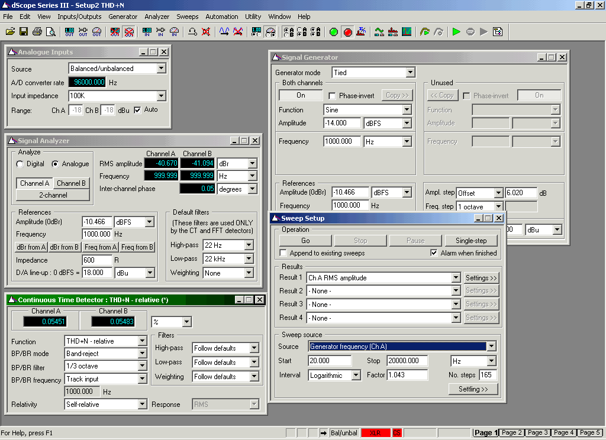
Task: Open the Automation menu
Action: [x=222, y=17]
